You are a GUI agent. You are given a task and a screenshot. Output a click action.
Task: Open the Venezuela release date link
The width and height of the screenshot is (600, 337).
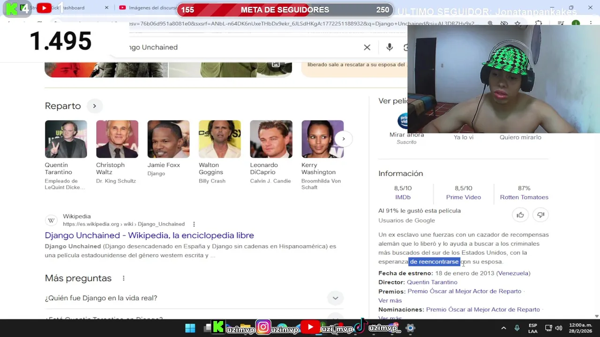(x=513, y=273)
